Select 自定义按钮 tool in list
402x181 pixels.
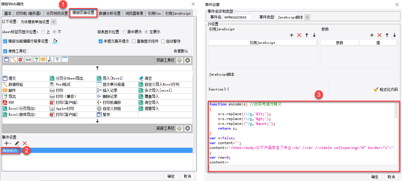point(109,108)
